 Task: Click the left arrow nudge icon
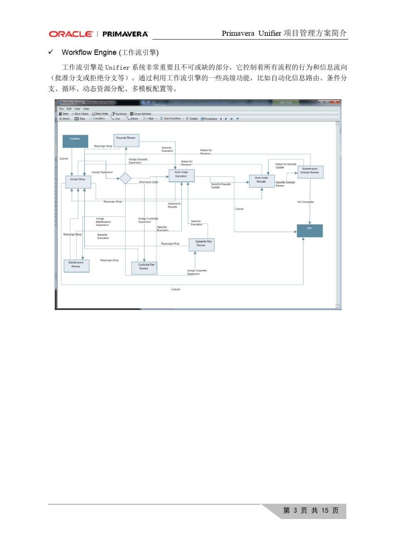pos(221,119)
